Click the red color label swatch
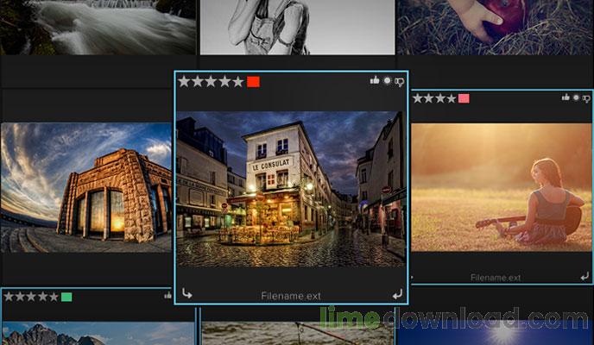 coord(253,82)
